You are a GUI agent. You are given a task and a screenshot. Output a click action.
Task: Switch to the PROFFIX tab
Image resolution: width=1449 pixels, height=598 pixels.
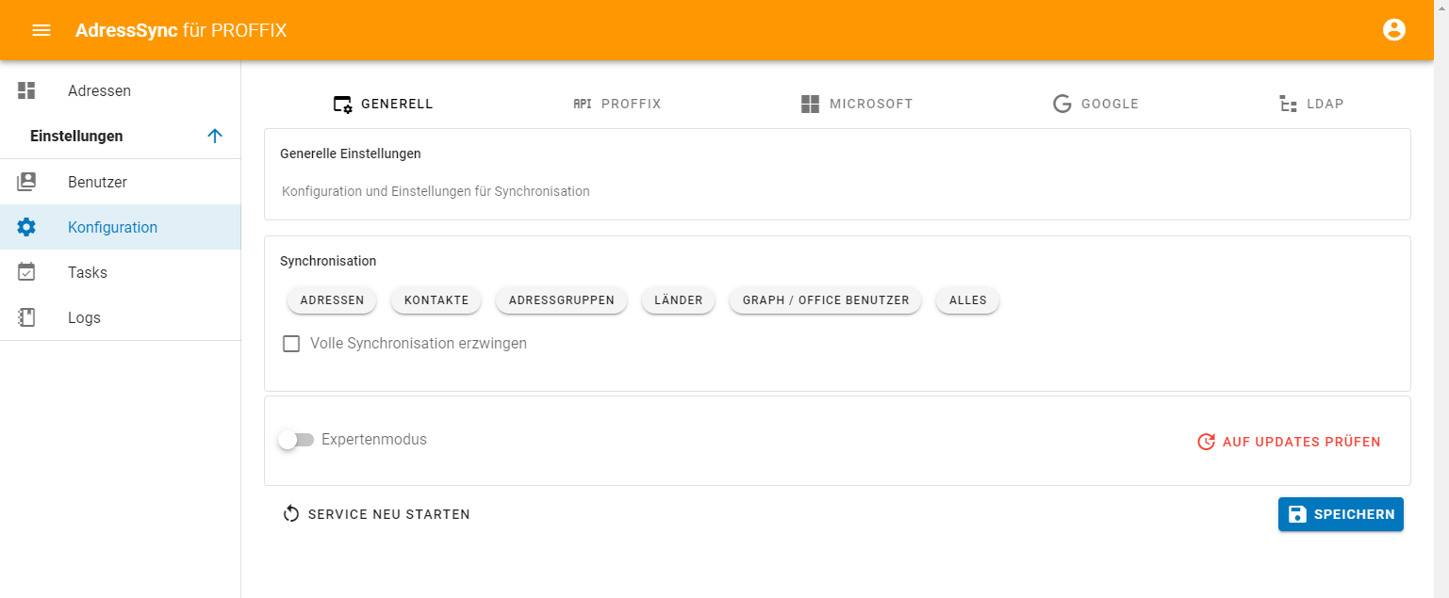pos(617,104)
